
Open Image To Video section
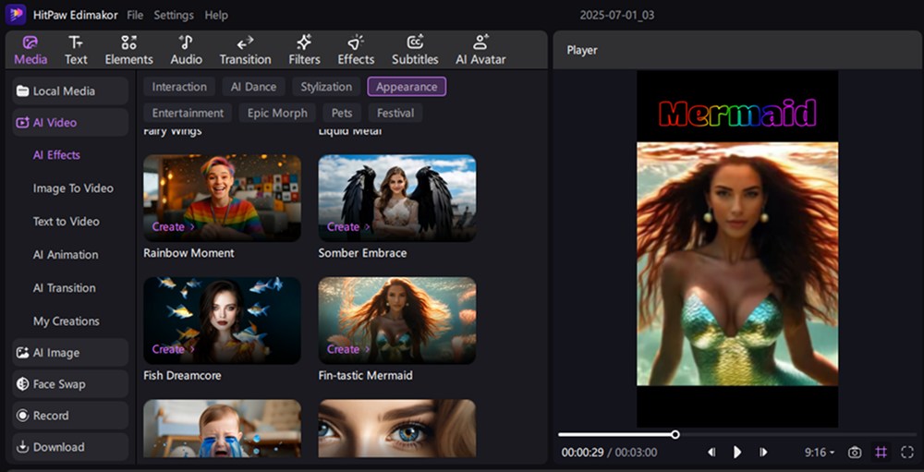coord(73,188)
